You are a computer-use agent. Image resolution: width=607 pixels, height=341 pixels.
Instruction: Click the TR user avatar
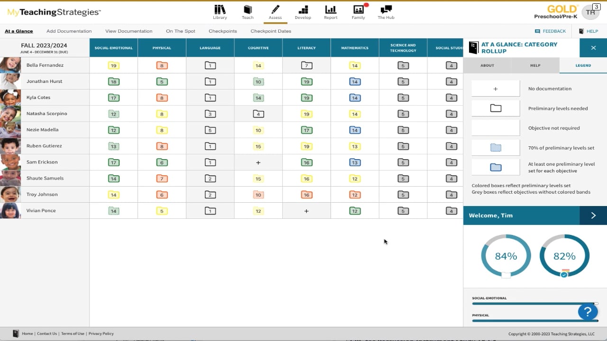(590, 12)
